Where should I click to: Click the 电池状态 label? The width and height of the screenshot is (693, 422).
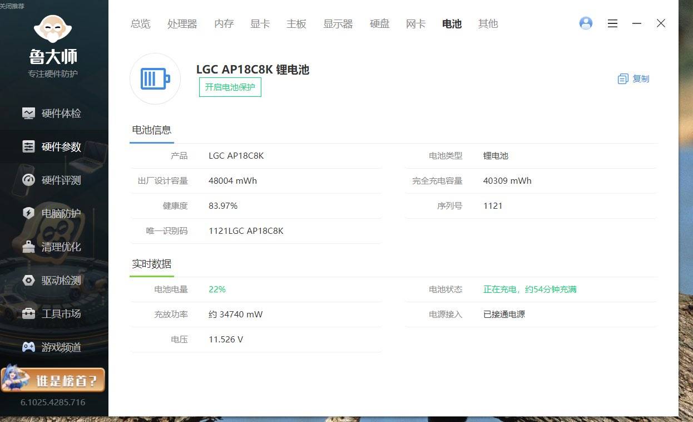click(445, 289)
